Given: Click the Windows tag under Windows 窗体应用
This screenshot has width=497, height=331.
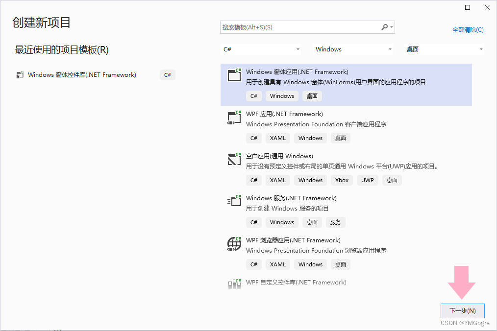Looking at the screenshot, I should tap(282, 96).
